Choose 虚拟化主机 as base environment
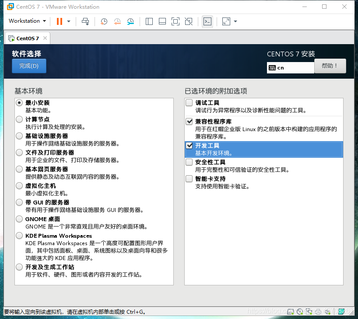358x319 pixels. click(x=19, y=186)
